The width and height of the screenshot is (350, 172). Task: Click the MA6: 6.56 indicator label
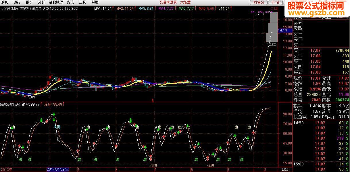(x=206, y=9)
